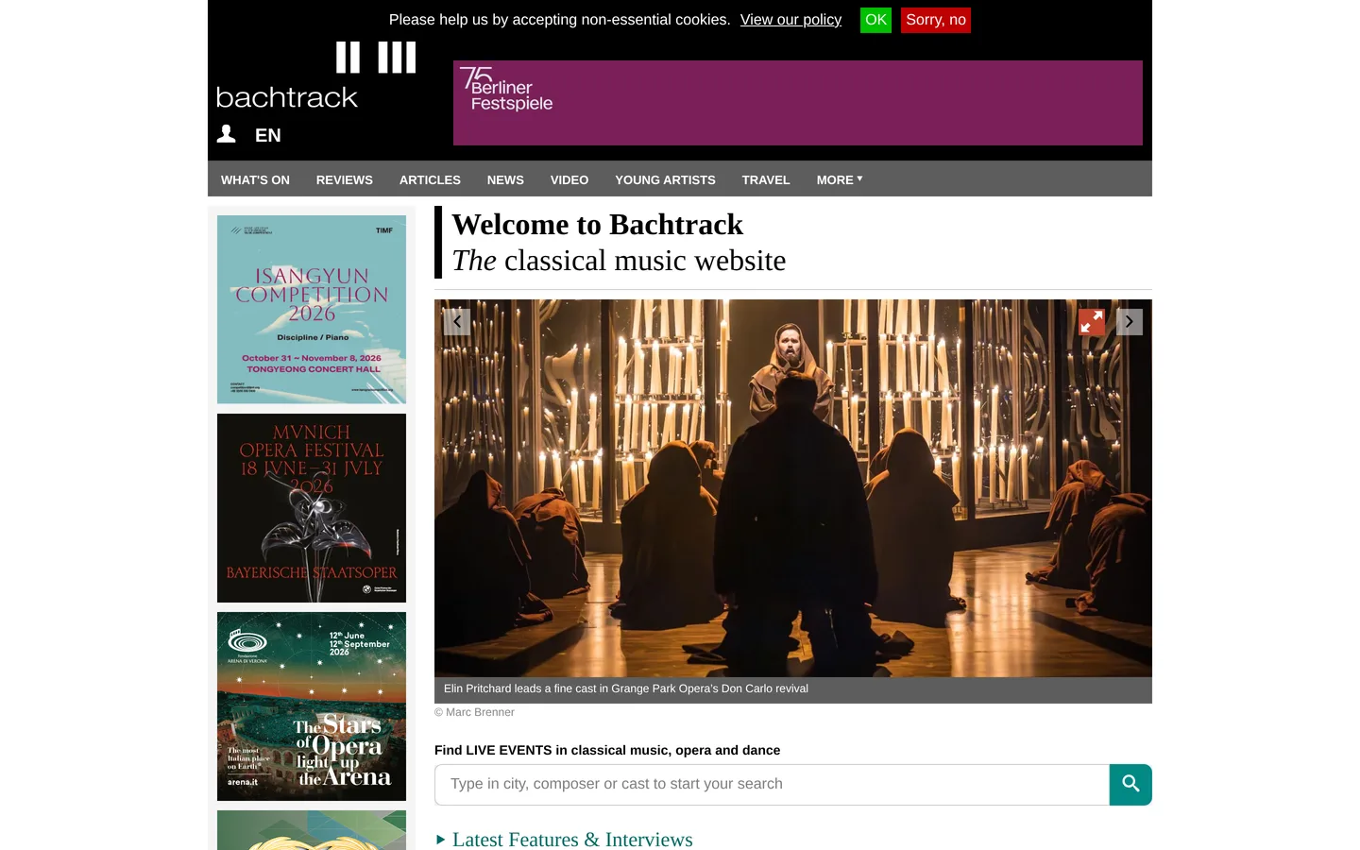Switch site language via EN selector

(268, 135)
